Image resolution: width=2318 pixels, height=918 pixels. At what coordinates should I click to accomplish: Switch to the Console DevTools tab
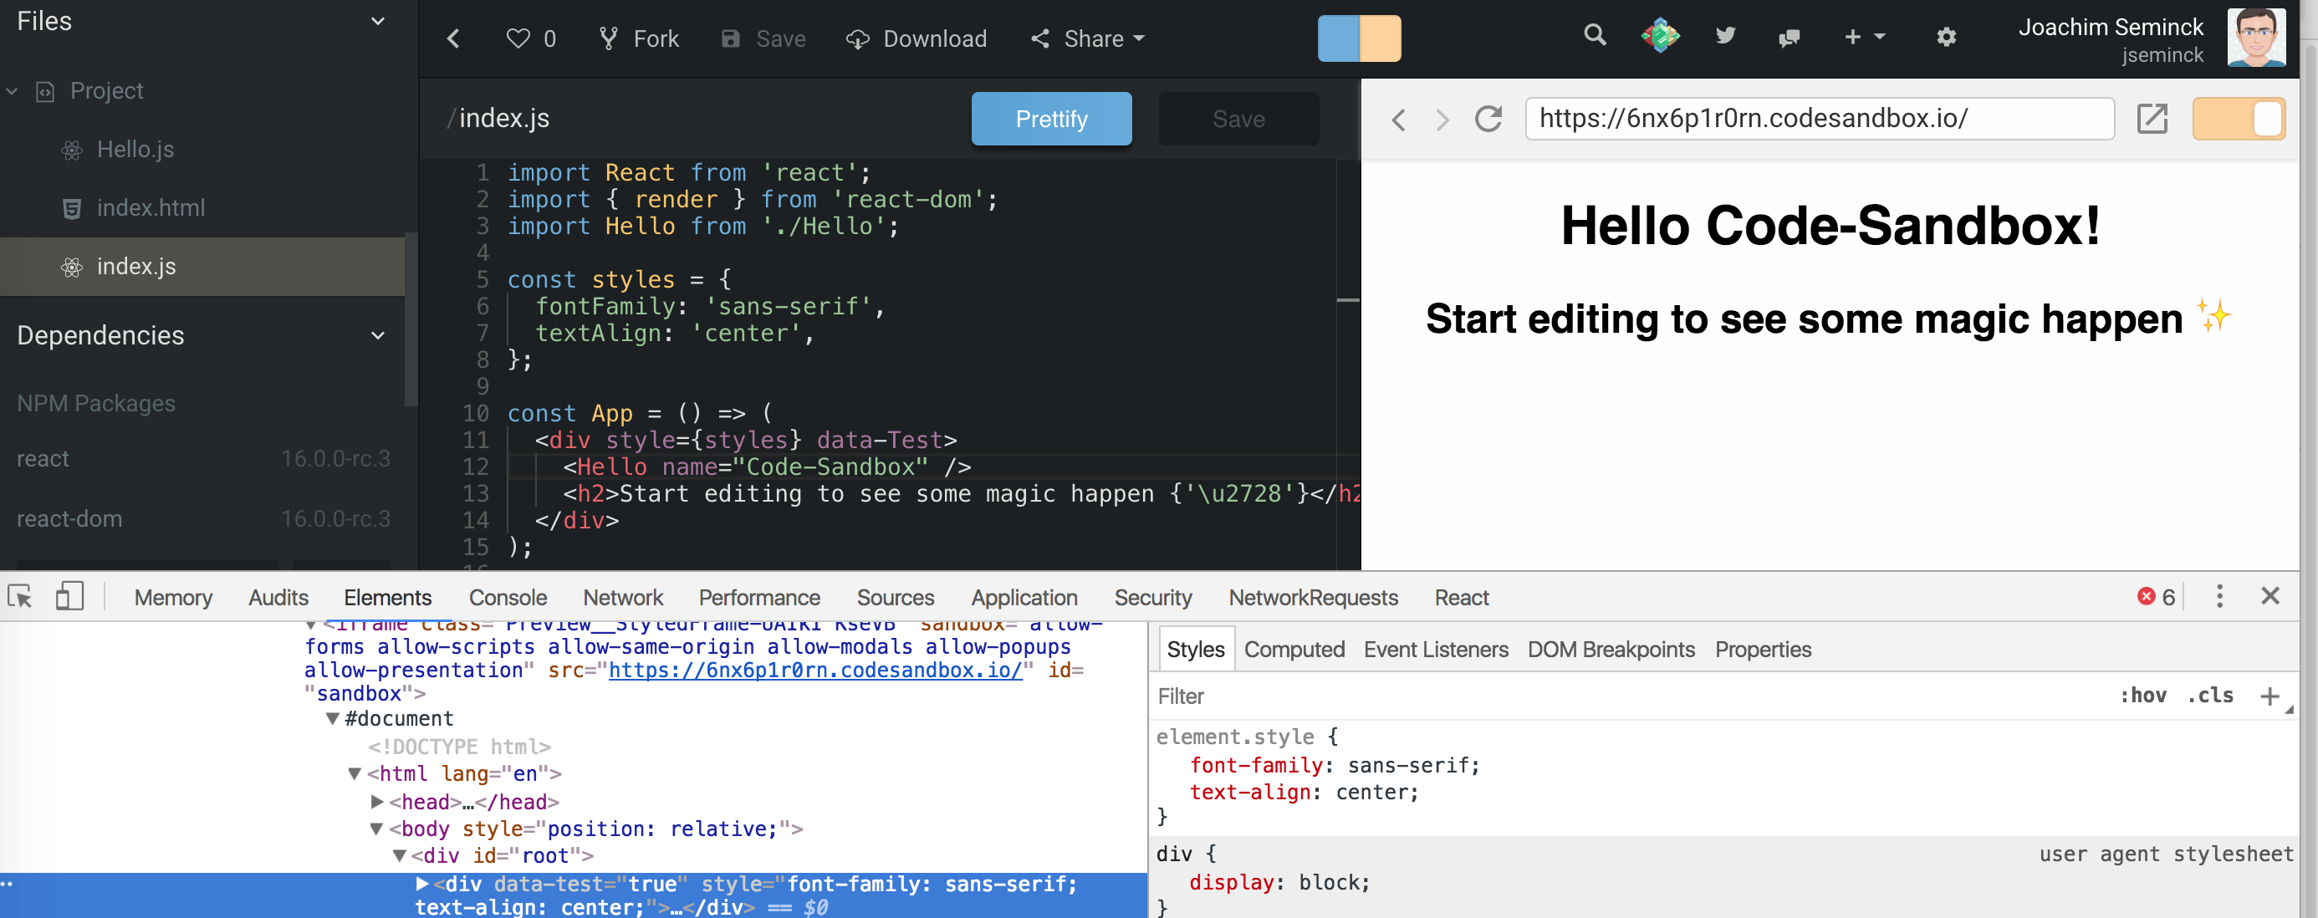point(508,598)
